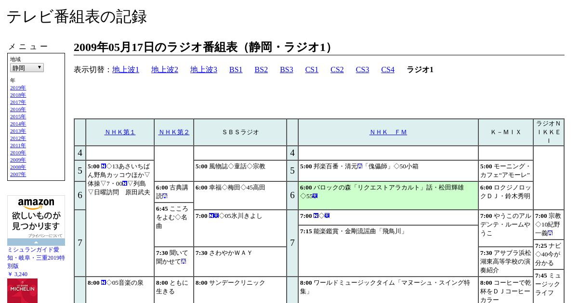The width and height of the screenshot is (578, 303).
Task: Switch view to BS3
Action: pos(287,70)
